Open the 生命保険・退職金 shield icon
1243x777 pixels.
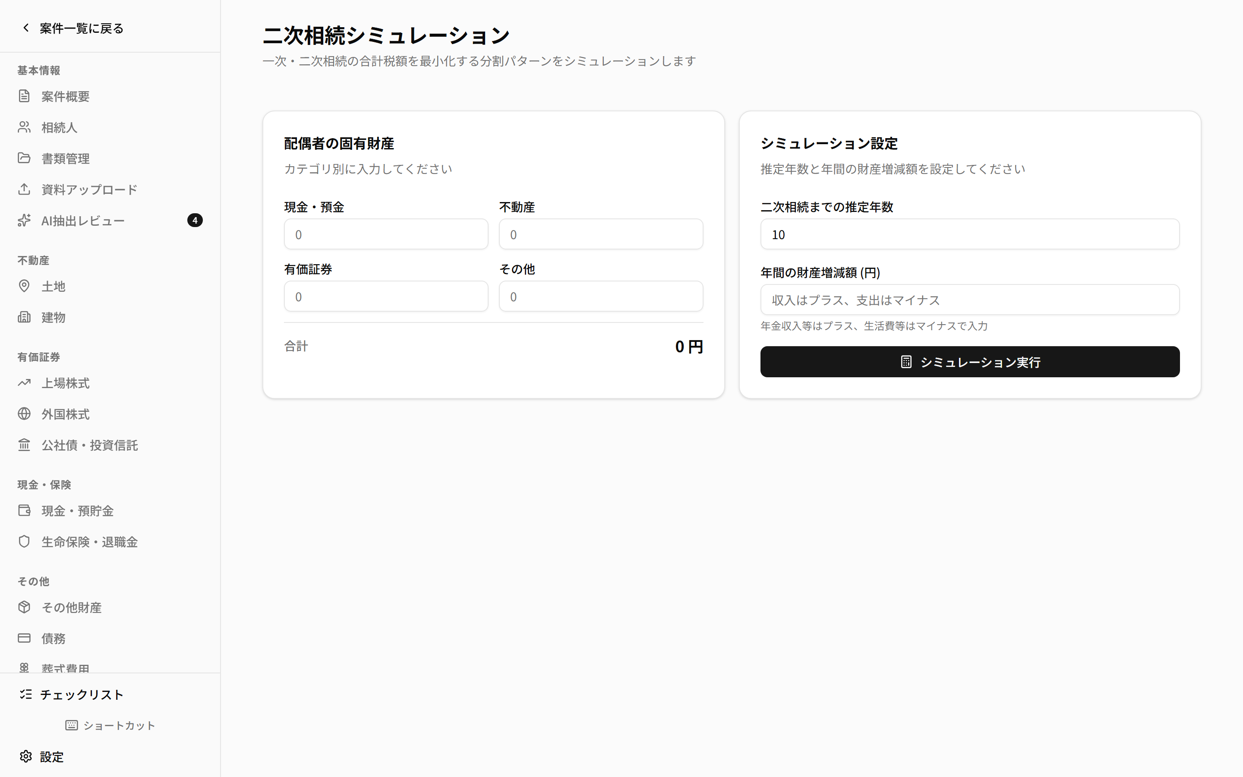[25, 541]
